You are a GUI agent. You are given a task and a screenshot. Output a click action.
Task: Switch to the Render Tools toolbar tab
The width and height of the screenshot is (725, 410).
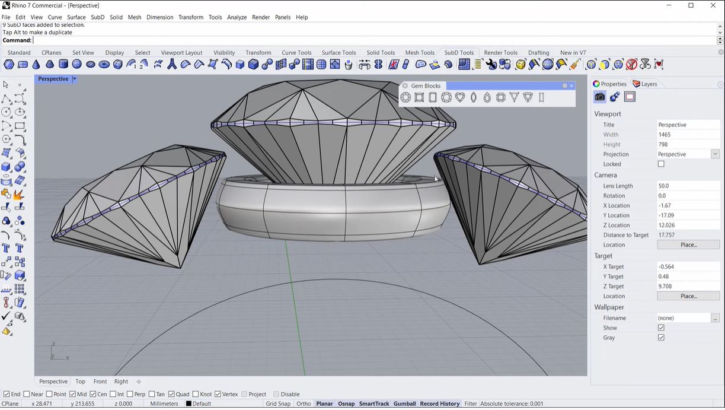pyautogui.click(x=500, y=52)
